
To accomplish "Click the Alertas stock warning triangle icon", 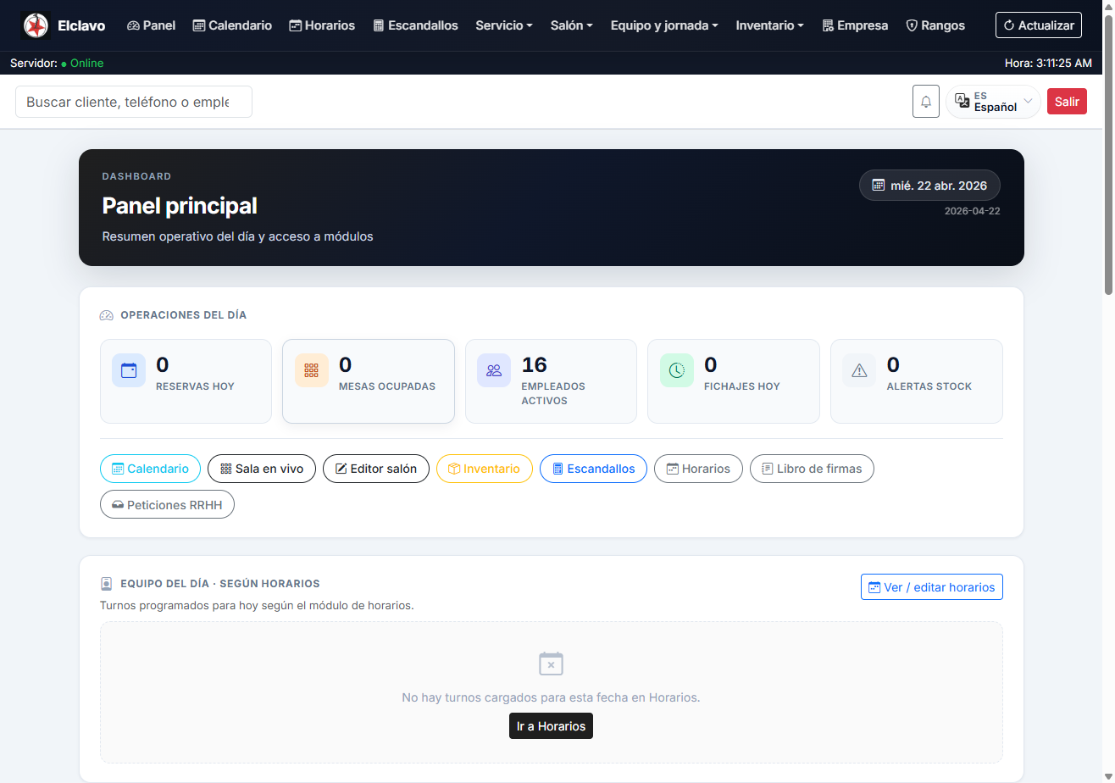I will point(859,370).
